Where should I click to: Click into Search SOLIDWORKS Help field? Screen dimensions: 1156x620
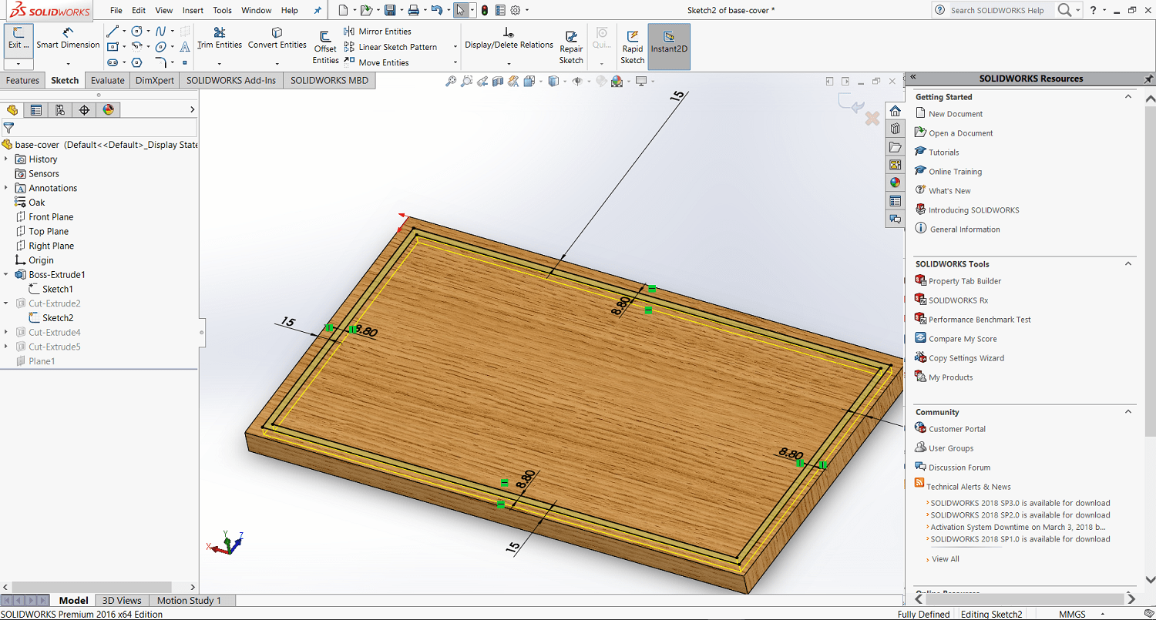[x=996, y=10]
